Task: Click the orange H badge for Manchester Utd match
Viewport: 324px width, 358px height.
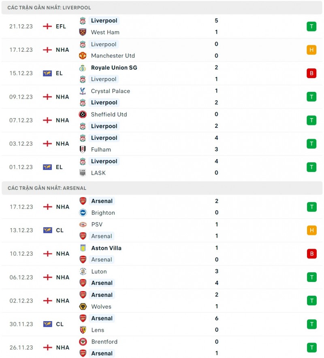Action: (x=311, y=50)
